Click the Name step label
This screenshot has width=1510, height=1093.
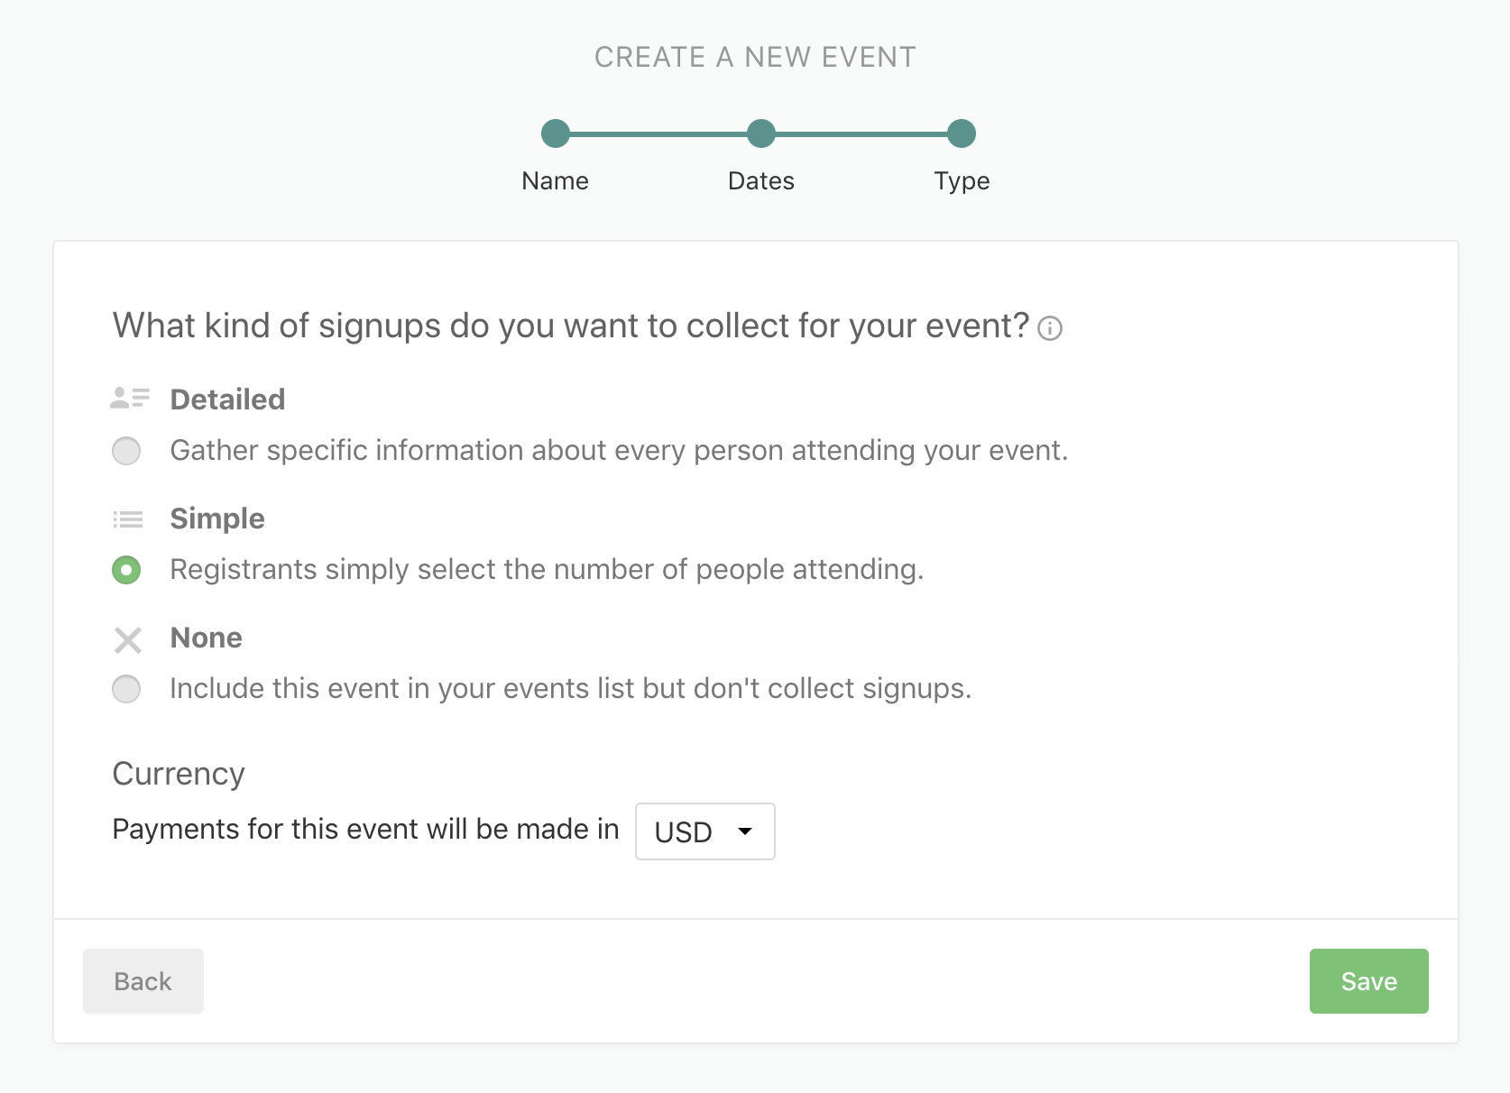coord(555,181)
